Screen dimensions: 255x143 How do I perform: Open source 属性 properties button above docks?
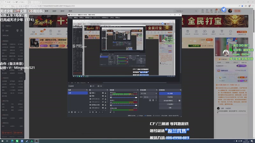click(92, 86)
